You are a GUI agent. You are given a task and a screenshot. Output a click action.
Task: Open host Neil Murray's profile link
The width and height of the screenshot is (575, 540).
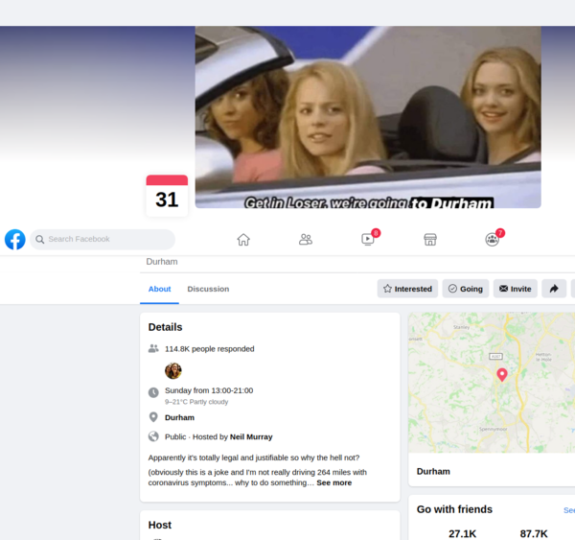point(251,436)
